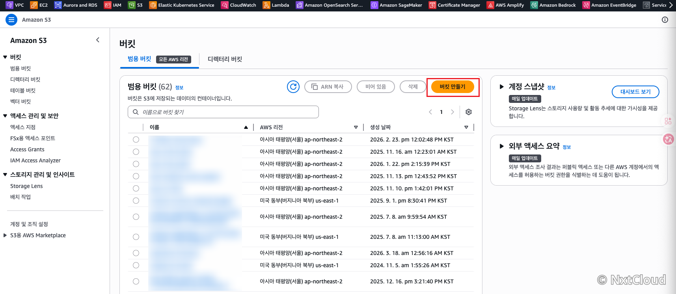Go to the previous page of buckets
The width and height of the screenshot is (676, 294).
coord(430,112)
